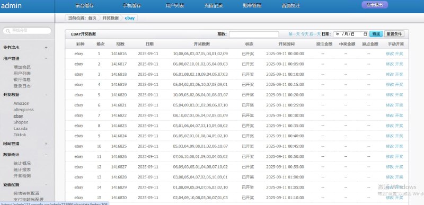Image resolution: width=424 pixels, height=205 pixels.
Task: Click 首页 in the breadcrumb
Action: click(92, 18)
